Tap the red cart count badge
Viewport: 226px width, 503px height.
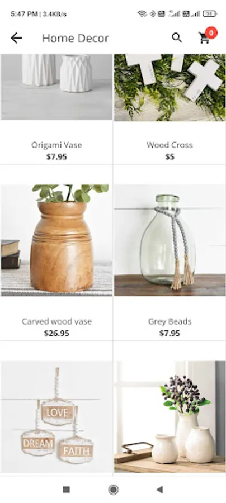point(211,32)
